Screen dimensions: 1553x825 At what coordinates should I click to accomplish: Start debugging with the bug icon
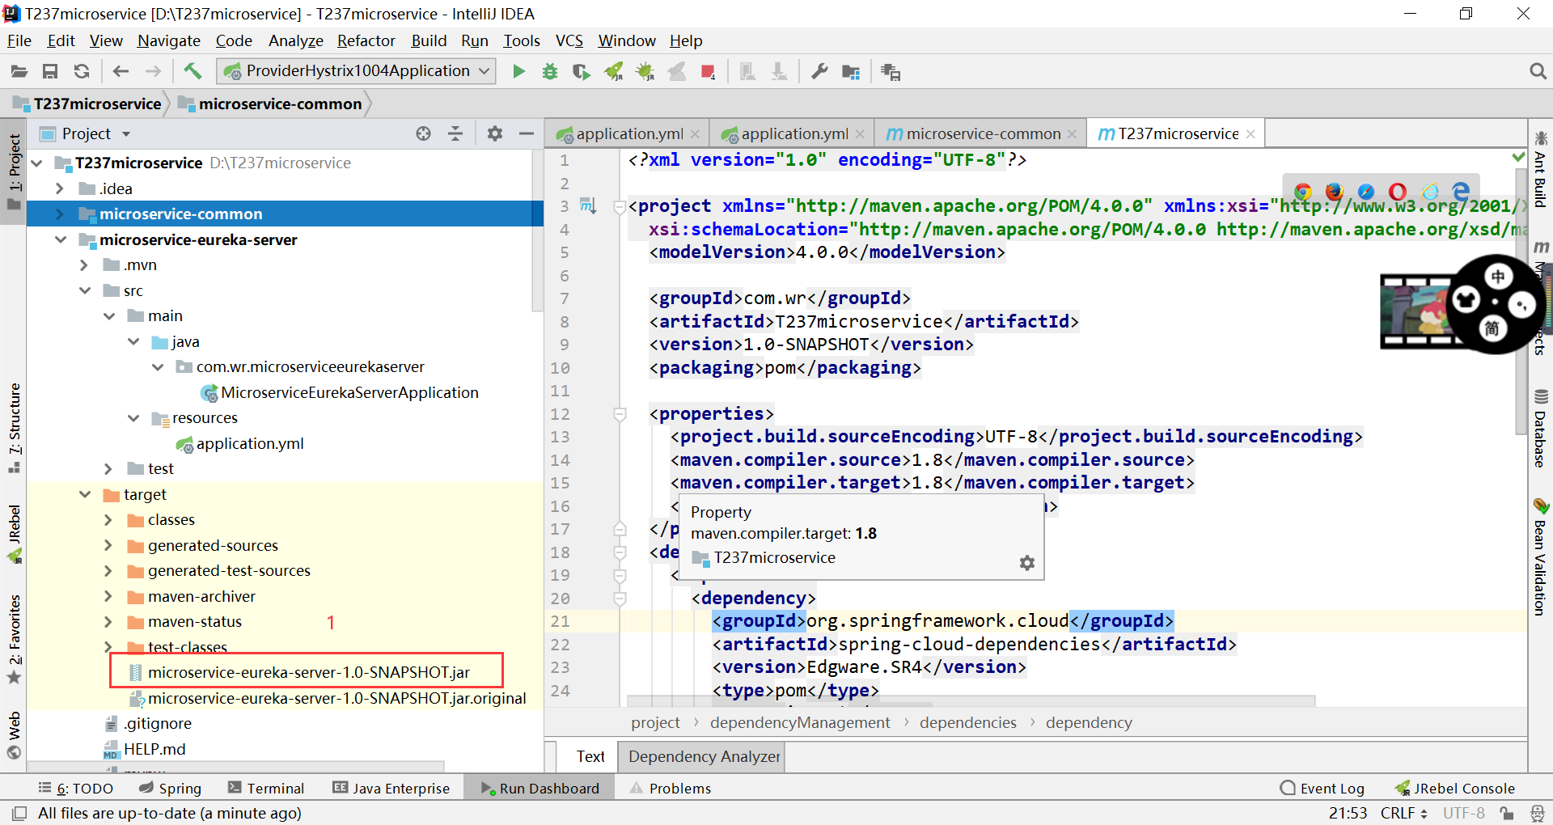coord(550,71)
